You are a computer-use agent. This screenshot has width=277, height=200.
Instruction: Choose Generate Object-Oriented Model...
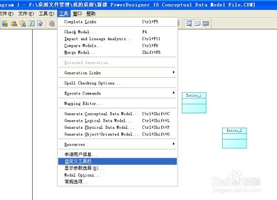[x=117, y=134]
